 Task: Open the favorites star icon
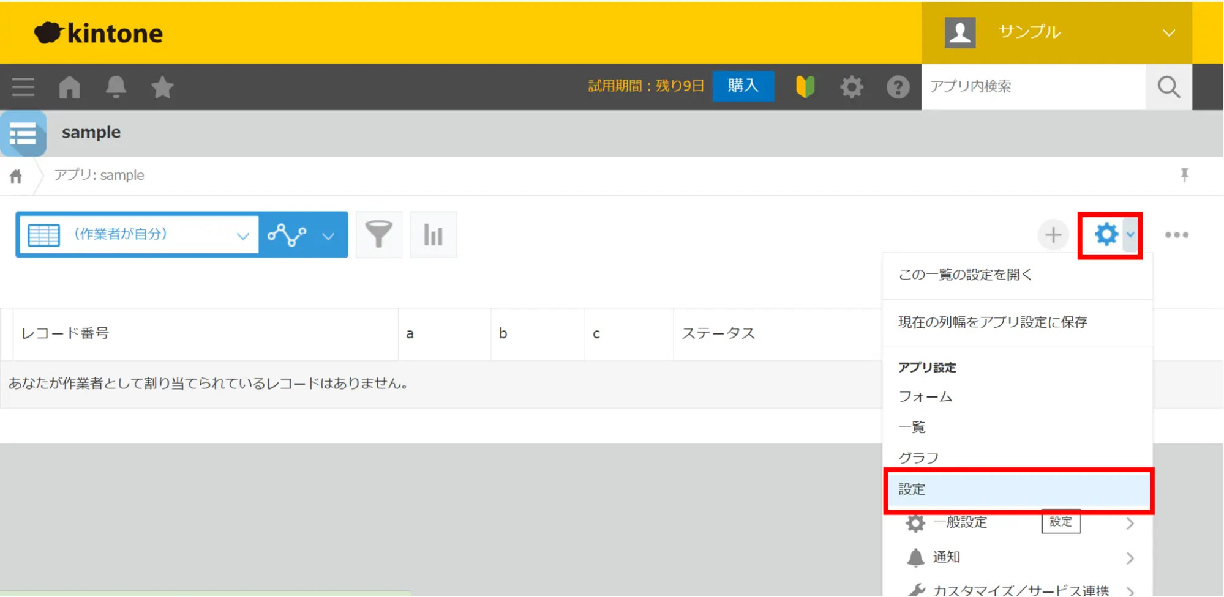click(x=162, y=87)
